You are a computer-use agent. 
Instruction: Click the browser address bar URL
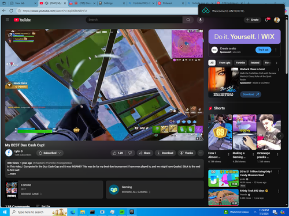pos(55,11)
